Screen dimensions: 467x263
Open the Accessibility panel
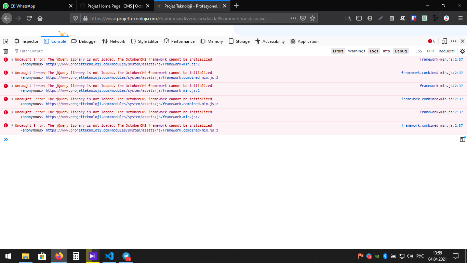pyautogui.click(x=270, y=41)
